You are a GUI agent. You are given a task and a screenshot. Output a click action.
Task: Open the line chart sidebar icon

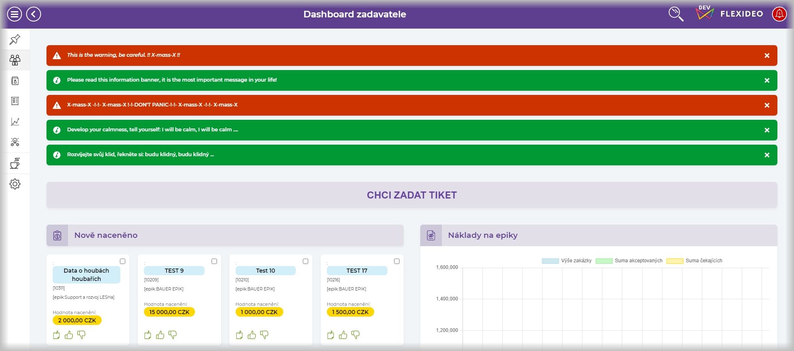point(15,122)
